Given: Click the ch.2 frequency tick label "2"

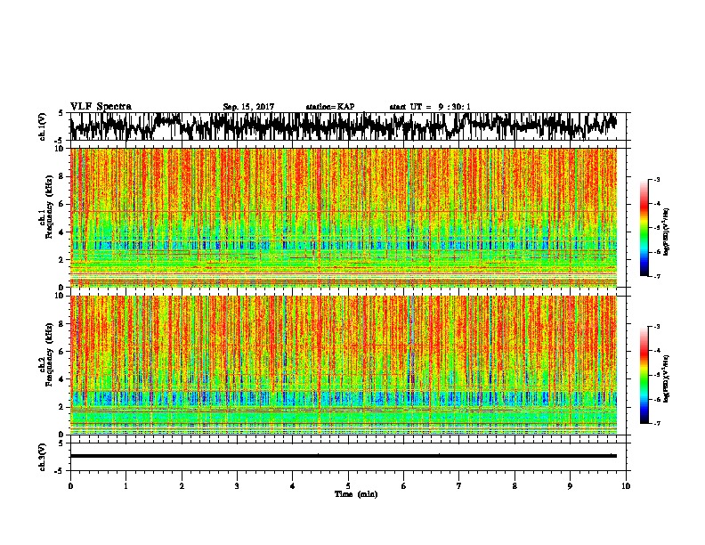Looking at the screenshot, I should coord(62,407).
